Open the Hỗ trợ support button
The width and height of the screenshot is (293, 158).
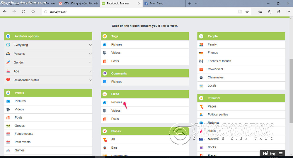(272, 154)
